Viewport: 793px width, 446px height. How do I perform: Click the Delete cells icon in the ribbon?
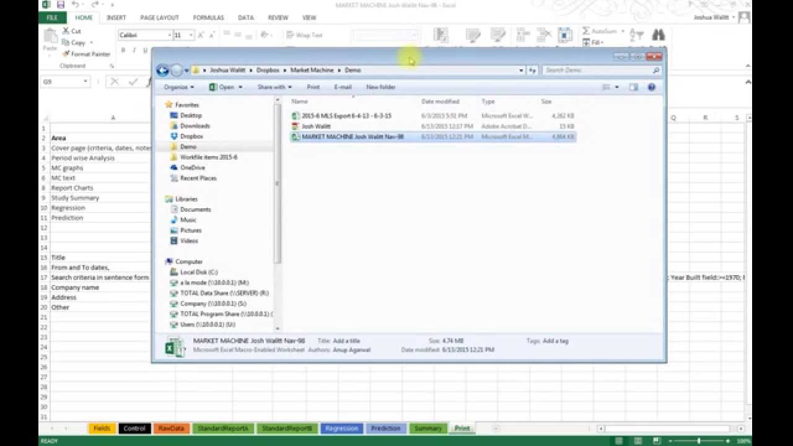coord(544,35)
